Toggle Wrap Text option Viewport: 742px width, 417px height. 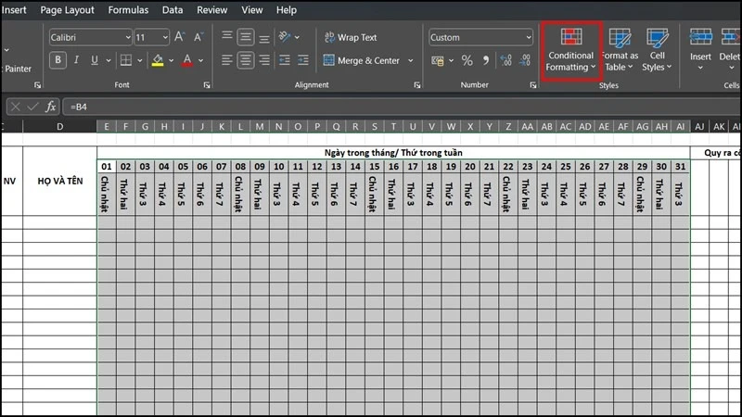point(351,37)
